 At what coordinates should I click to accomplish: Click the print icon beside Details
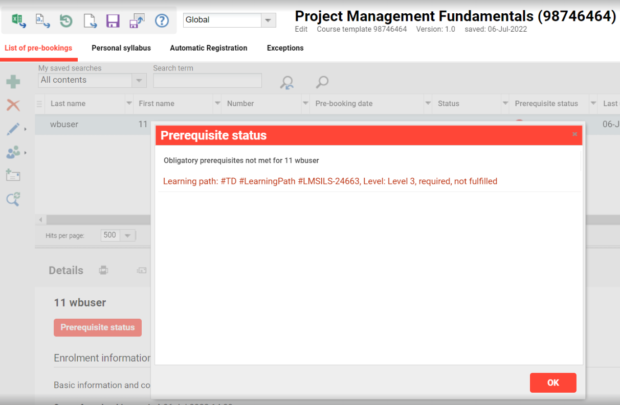pos(103,270)
